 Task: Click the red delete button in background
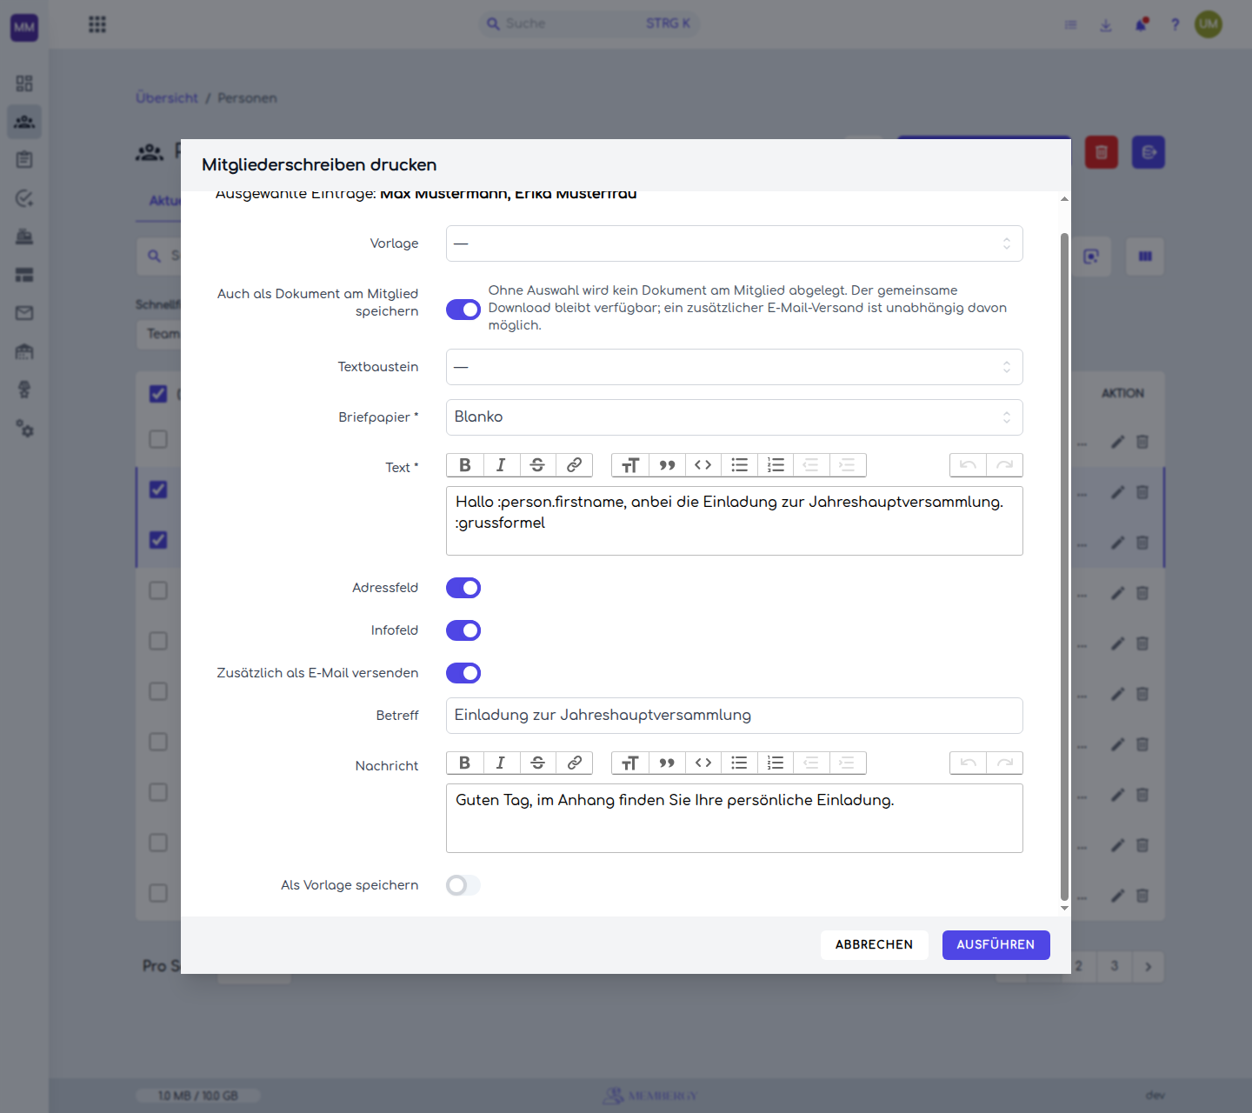pyautogui.click(x=1101, y=152)
